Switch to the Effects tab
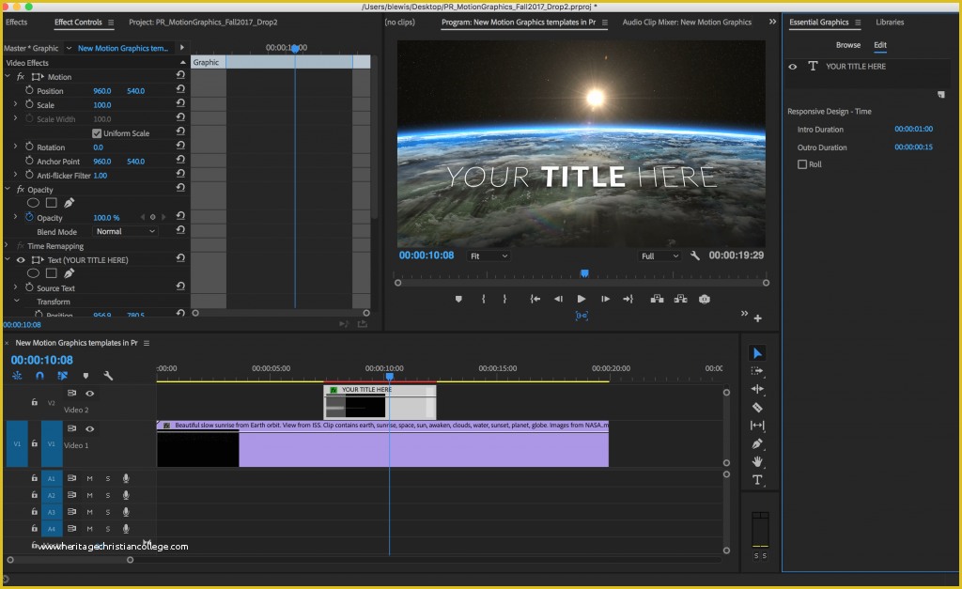Screen dimensions: 962x589 tap(17, 23)
